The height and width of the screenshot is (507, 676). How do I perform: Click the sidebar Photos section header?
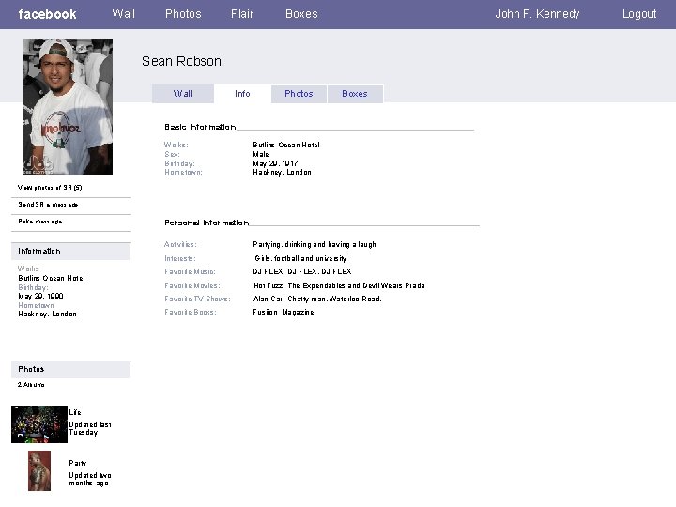[x=70, y=369]
